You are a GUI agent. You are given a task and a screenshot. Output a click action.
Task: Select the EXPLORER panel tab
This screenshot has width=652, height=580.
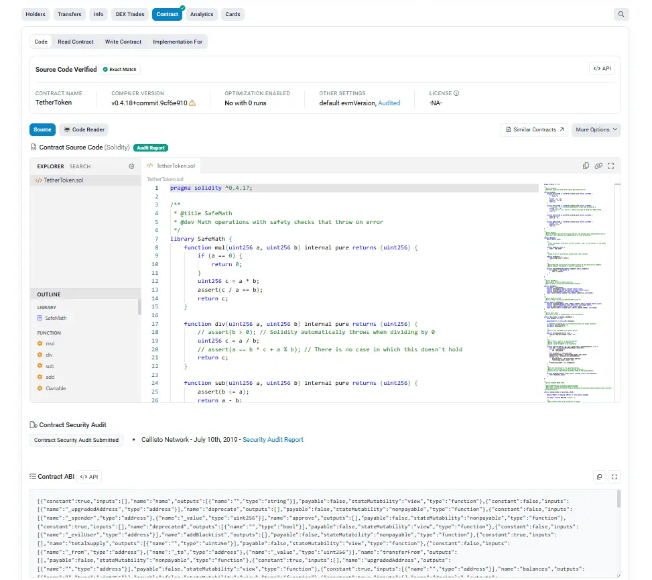(50, 166)
